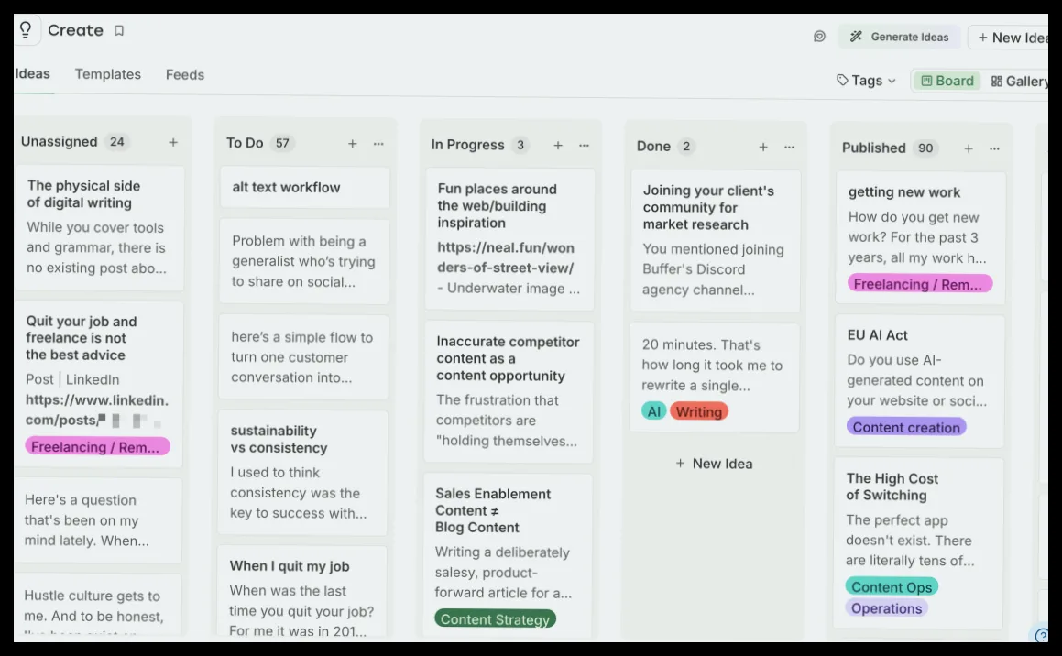Open the EU AI Act card

pyautogui.click(x=920, y=380)
